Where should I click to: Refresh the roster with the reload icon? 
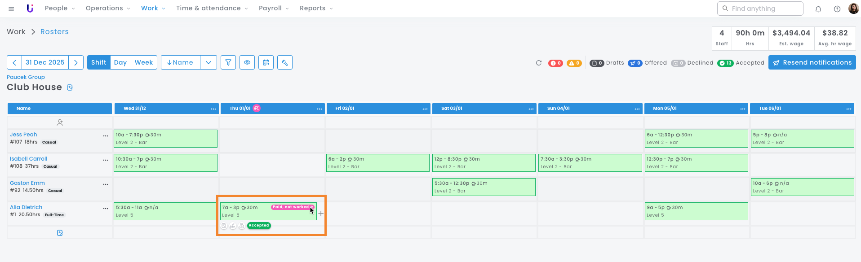539,63
